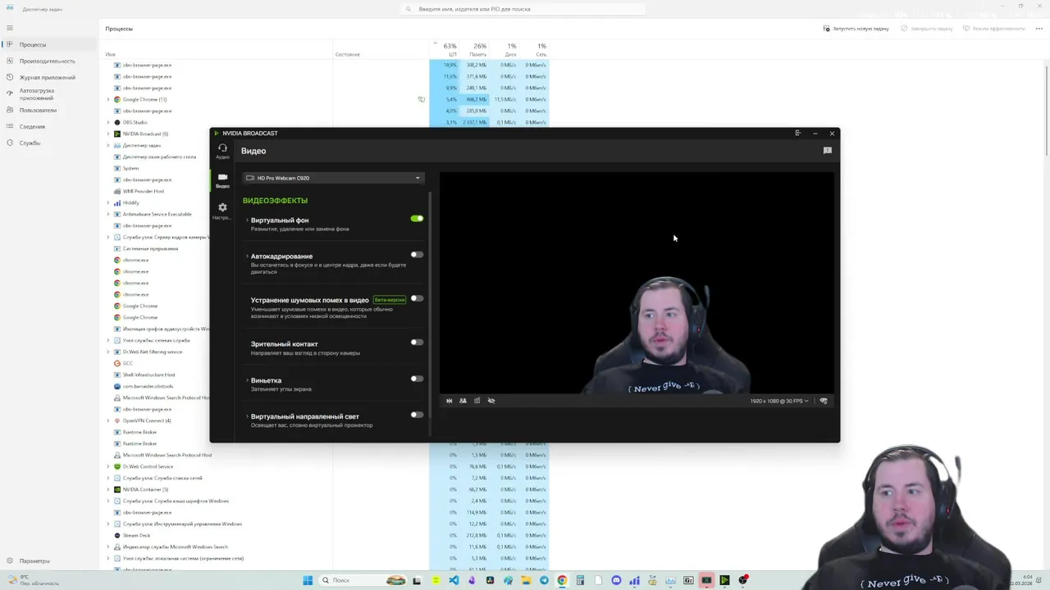Open File Explorer from the taskbar
The image size is (1050, 590).
point(526,580)
